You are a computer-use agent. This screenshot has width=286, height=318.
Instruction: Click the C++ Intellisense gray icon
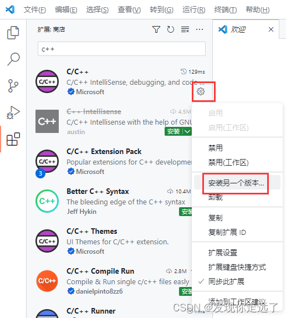[x=47, y=121]
